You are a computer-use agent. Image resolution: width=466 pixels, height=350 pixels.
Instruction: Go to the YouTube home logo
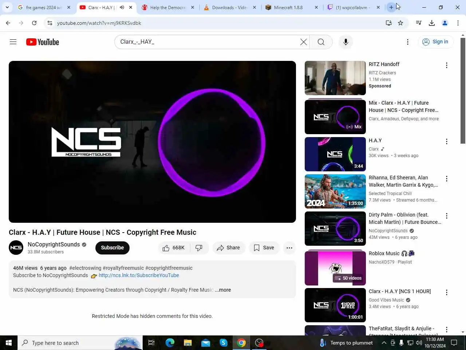pos(43,42)
